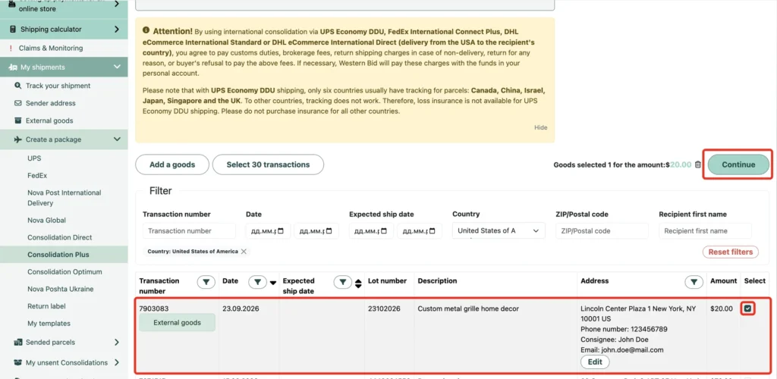Focus the Recipient first name filter field
This screenshot has height=379, width=777.
pos(705,231)
